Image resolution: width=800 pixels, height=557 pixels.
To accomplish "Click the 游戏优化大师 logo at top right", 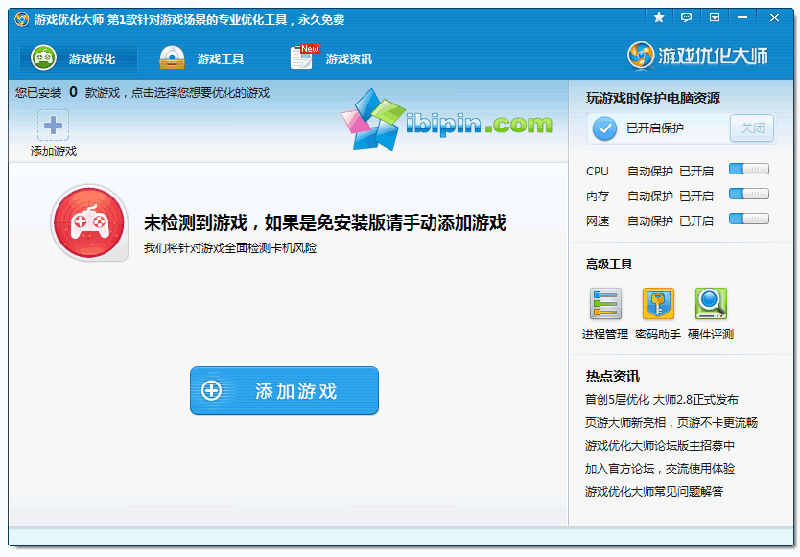I will [x=697, y=55].
